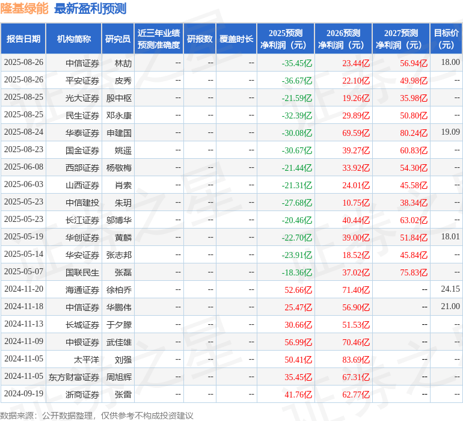Click the 80.24亿 forecast value
The width and height of the screenshot is (463, 421).
(414, 133)
